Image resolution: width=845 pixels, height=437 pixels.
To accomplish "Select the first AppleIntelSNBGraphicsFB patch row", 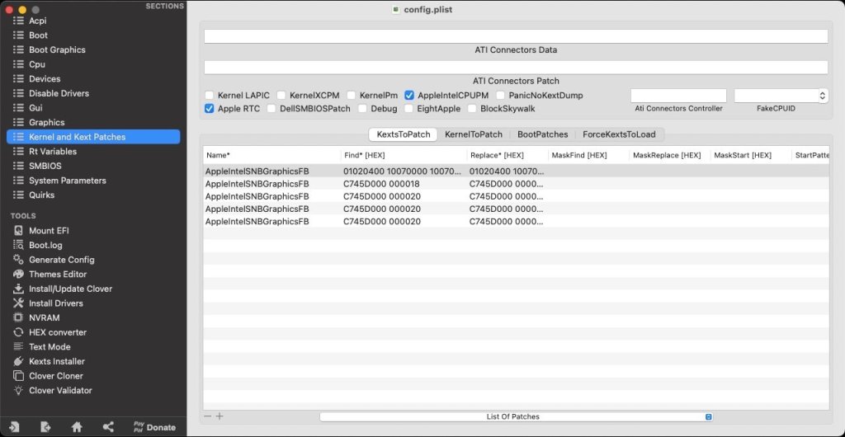I will click(330, 172).
